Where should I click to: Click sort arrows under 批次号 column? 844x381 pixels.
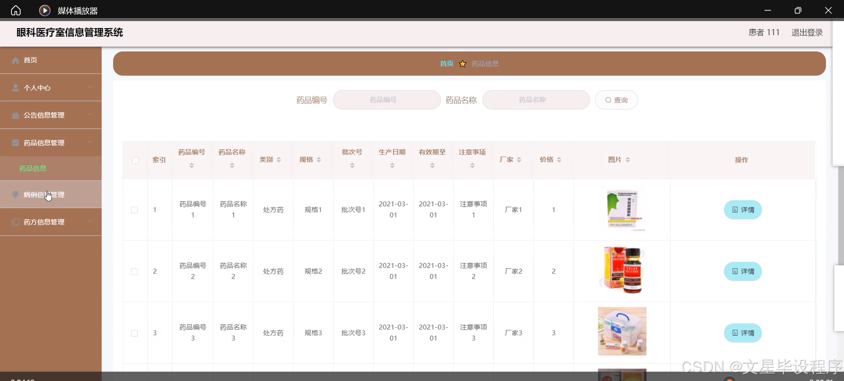click(352, 165)
